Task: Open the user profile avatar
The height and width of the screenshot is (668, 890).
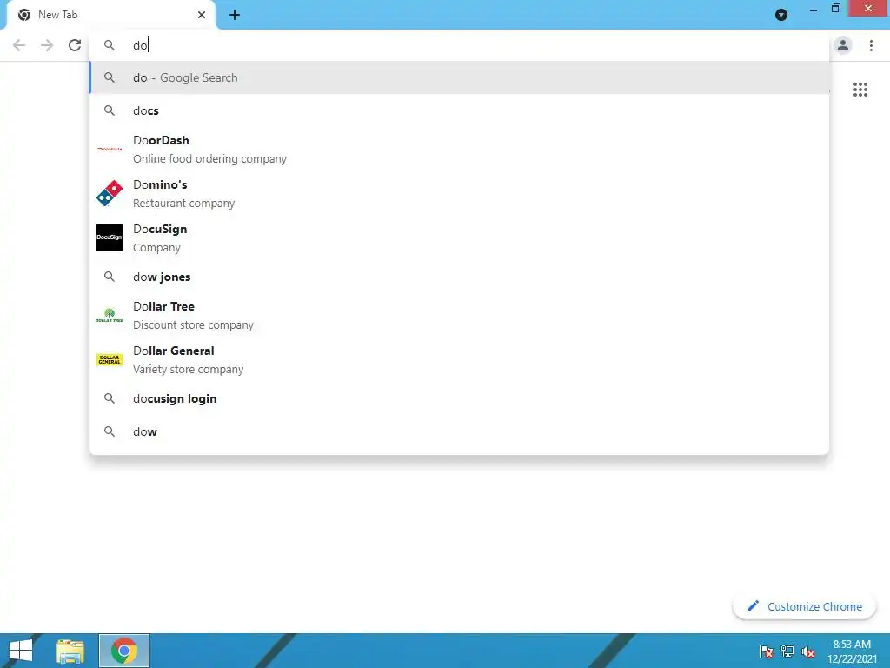Action: [x=843, y=45]
